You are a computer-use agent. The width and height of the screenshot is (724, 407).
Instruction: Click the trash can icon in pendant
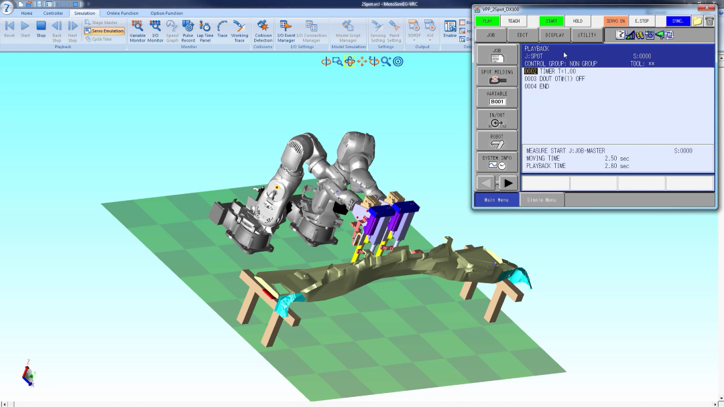[709, 21]
